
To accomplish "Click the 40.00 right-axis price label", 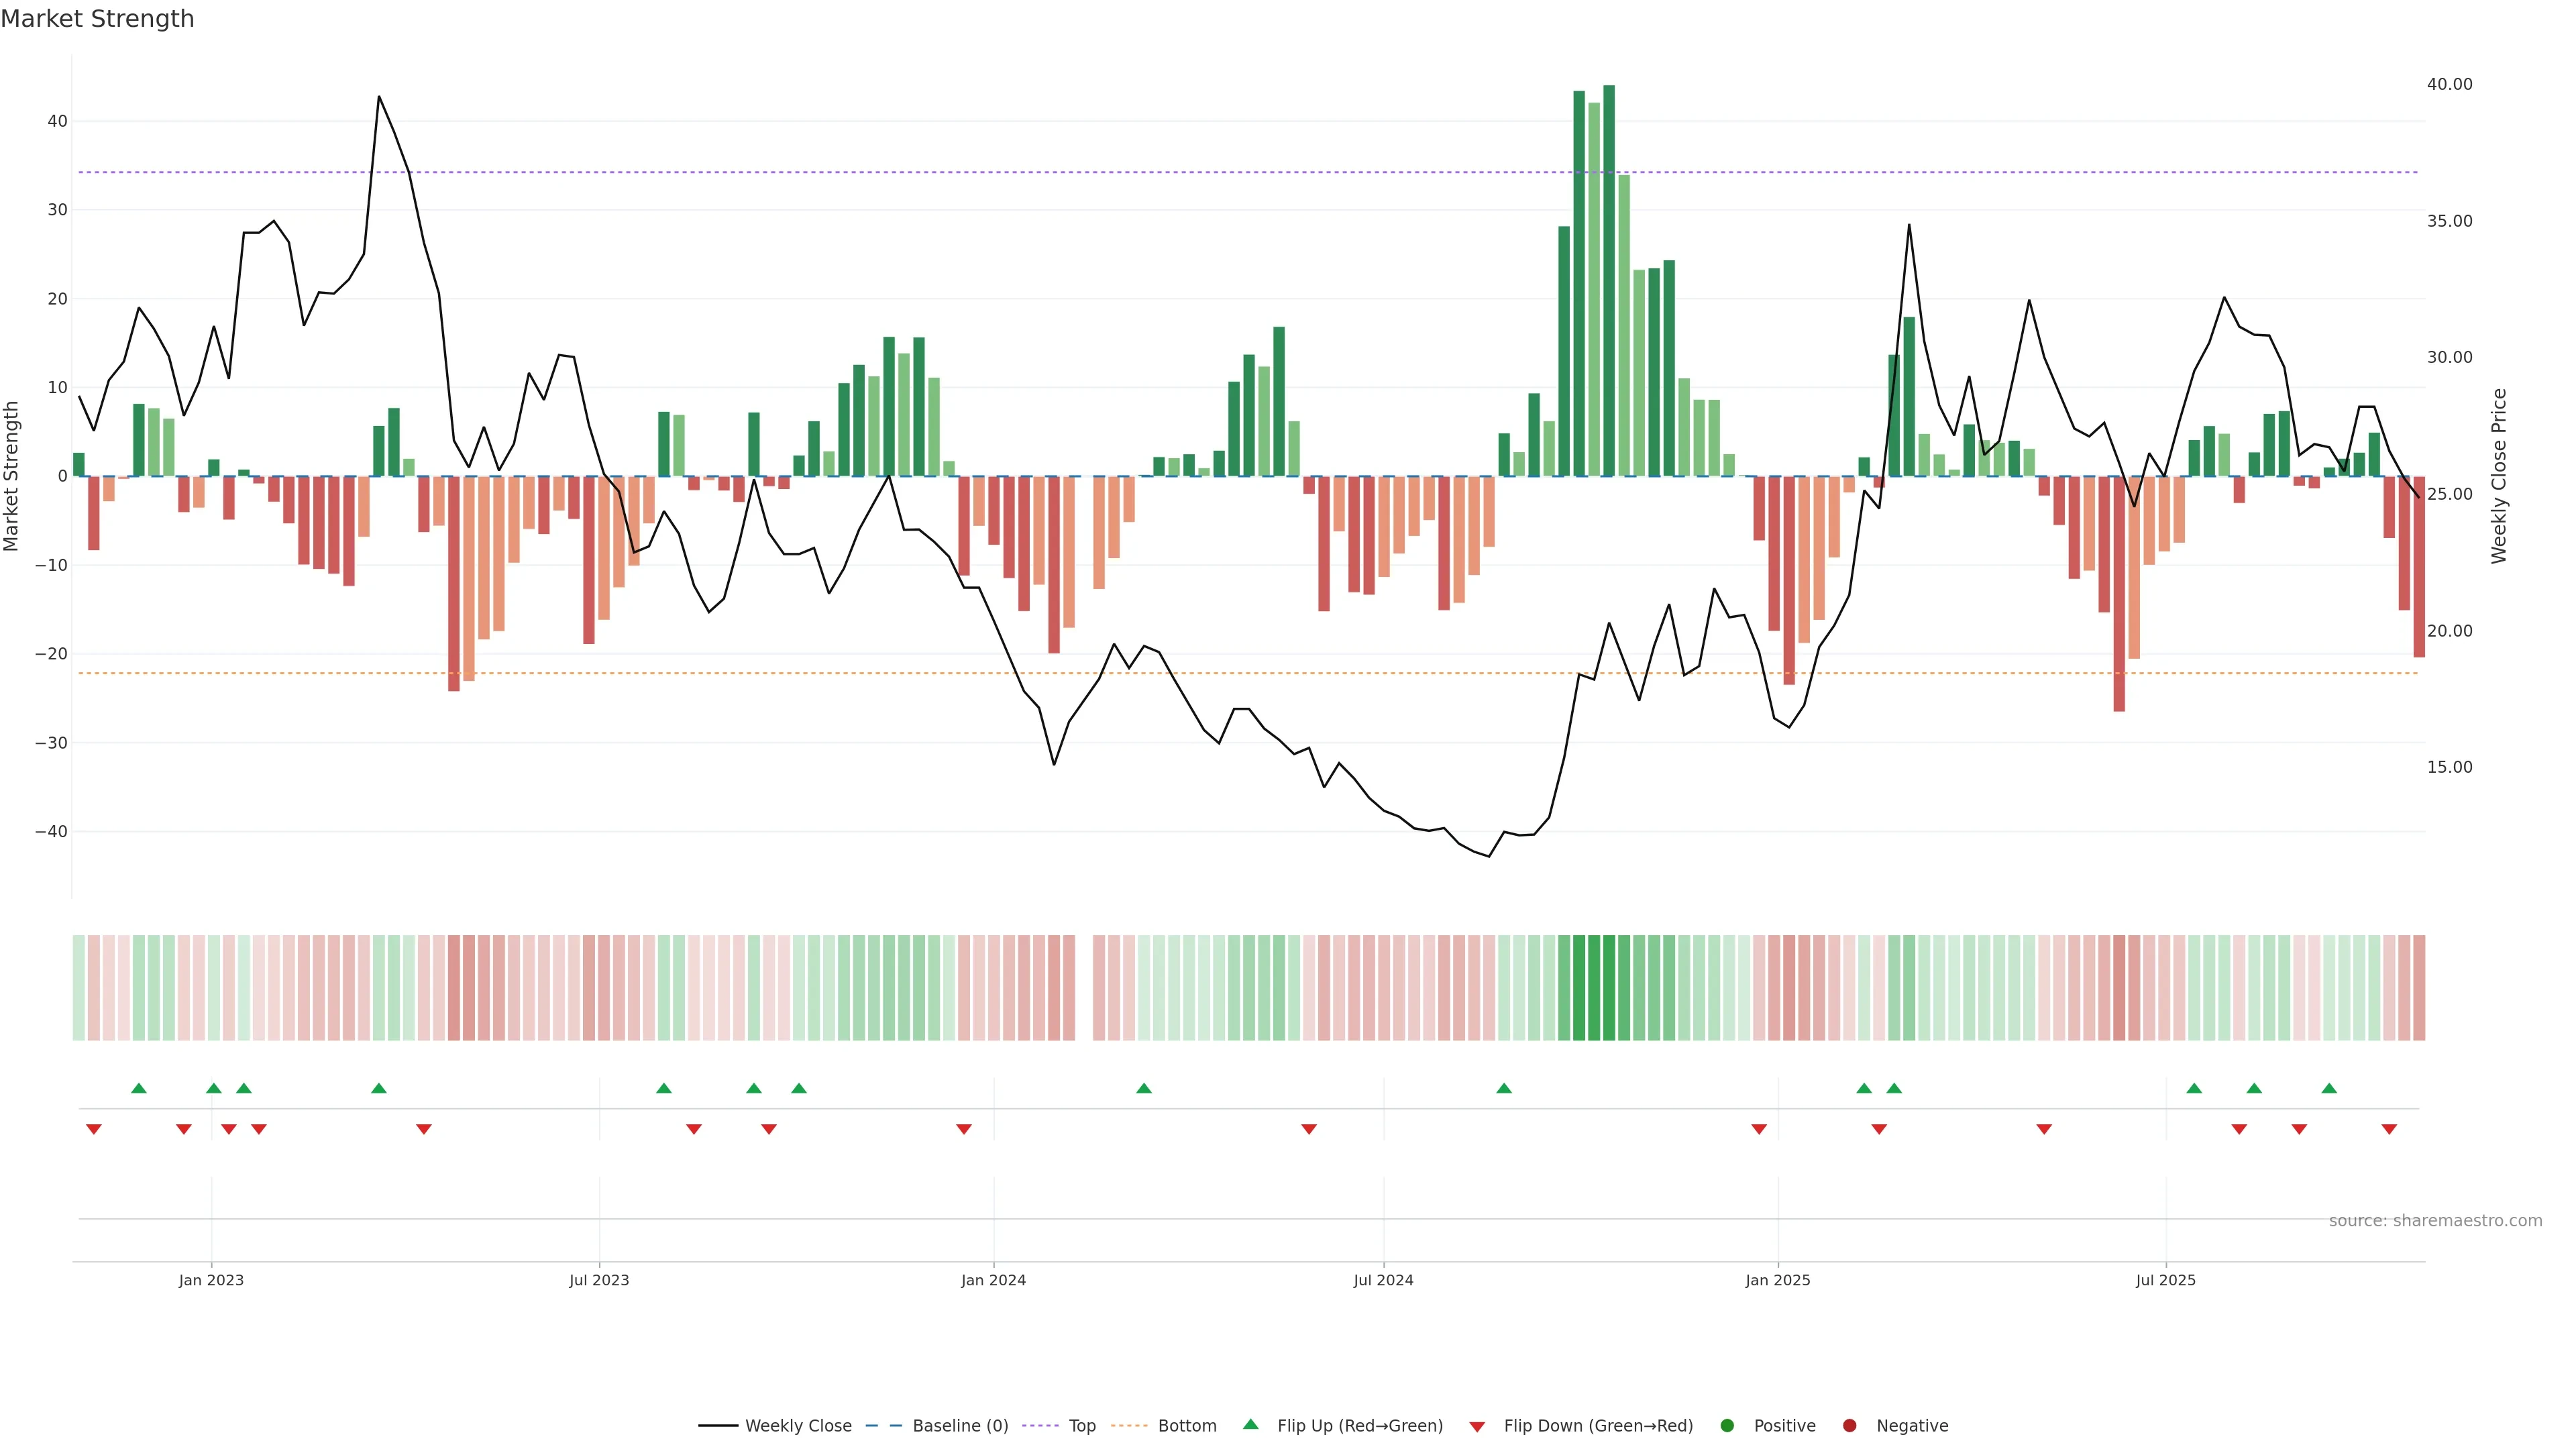I will pyautogui.click(x=2449, y=84).
